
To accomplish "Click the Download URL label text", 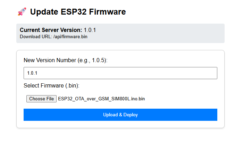I will (x=36, y=36).
